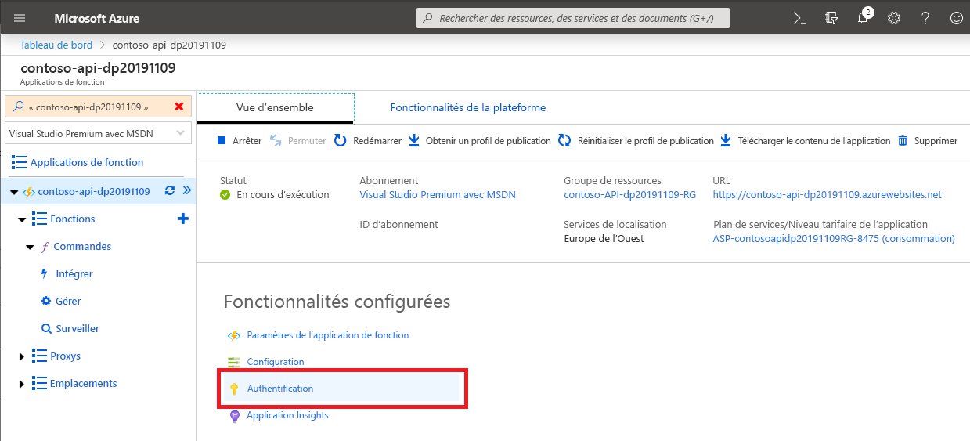This screenshot has width=970, height=441.
Task: Expand the Emplacements node arrow
Action: [x=22, y=384]
